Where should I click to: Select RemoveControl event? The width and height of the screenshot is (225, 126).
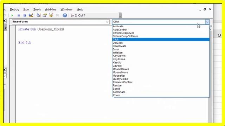(x=161, y=82)
